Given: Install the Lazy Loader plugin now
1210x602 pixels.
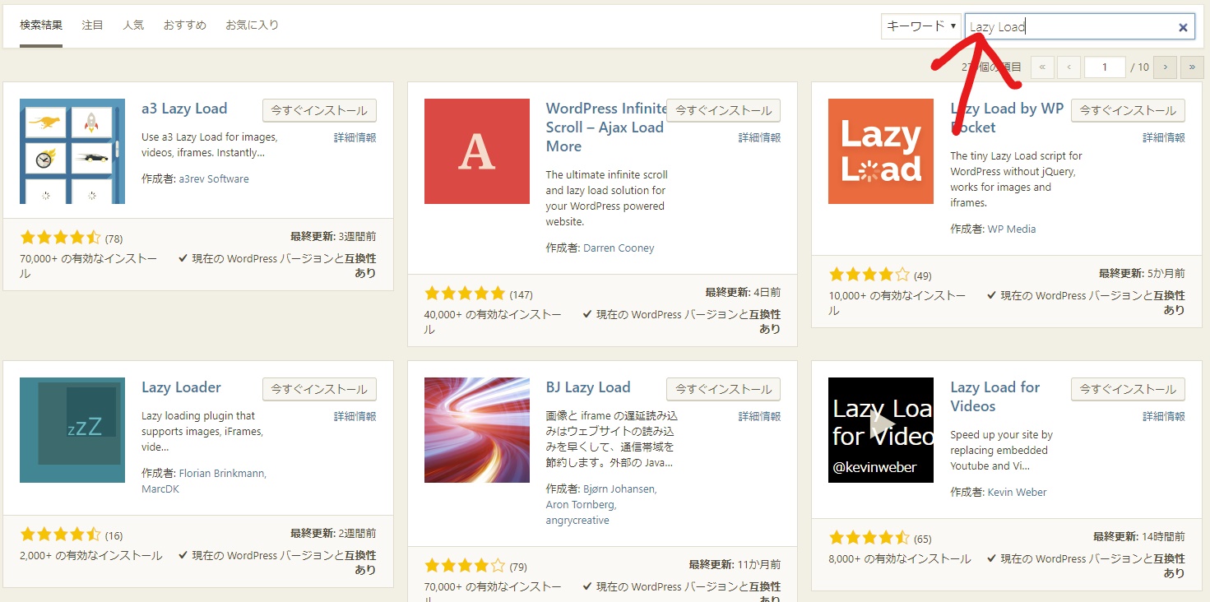Looking at the screenshot, I should pos(319,389).
